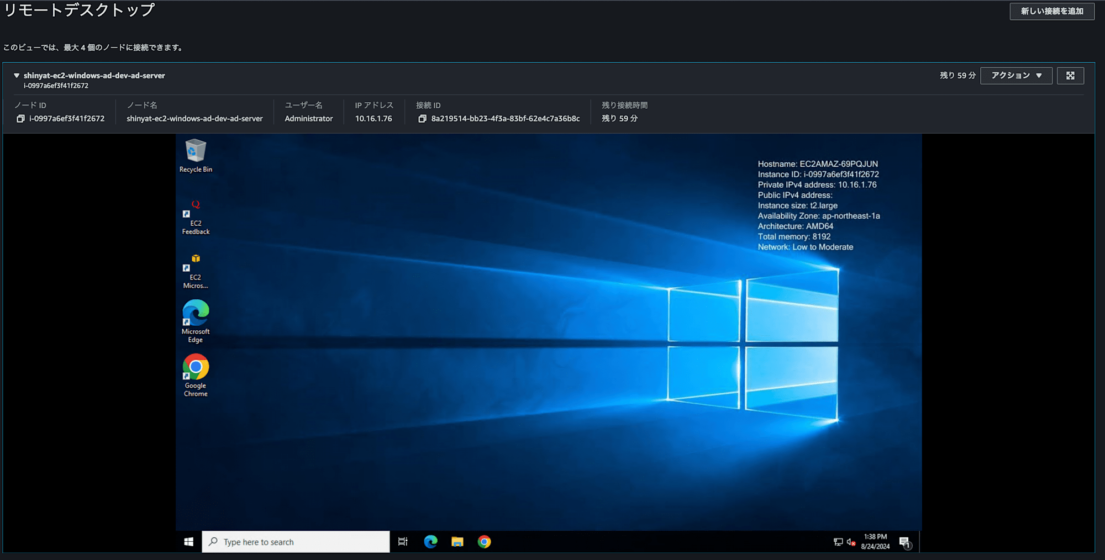Click the Private IPv4 address 10.16.1.76 text
Viewport: 1105px width, 560px height.
click(x=817, y=185)
